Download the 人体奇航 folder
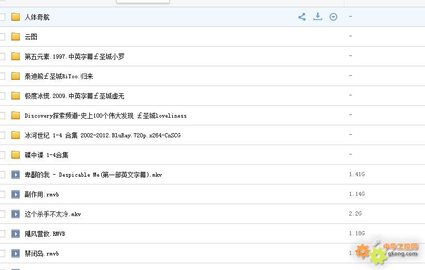This screenshot has height=270, width=425. tap(318, 17)
